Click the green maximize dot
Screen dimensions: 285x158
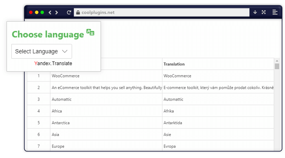coord(42,12)
